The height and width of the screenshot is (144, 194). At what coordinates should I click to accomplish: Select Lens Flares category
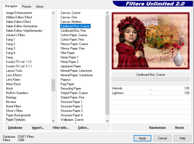[x=13, y=80]
